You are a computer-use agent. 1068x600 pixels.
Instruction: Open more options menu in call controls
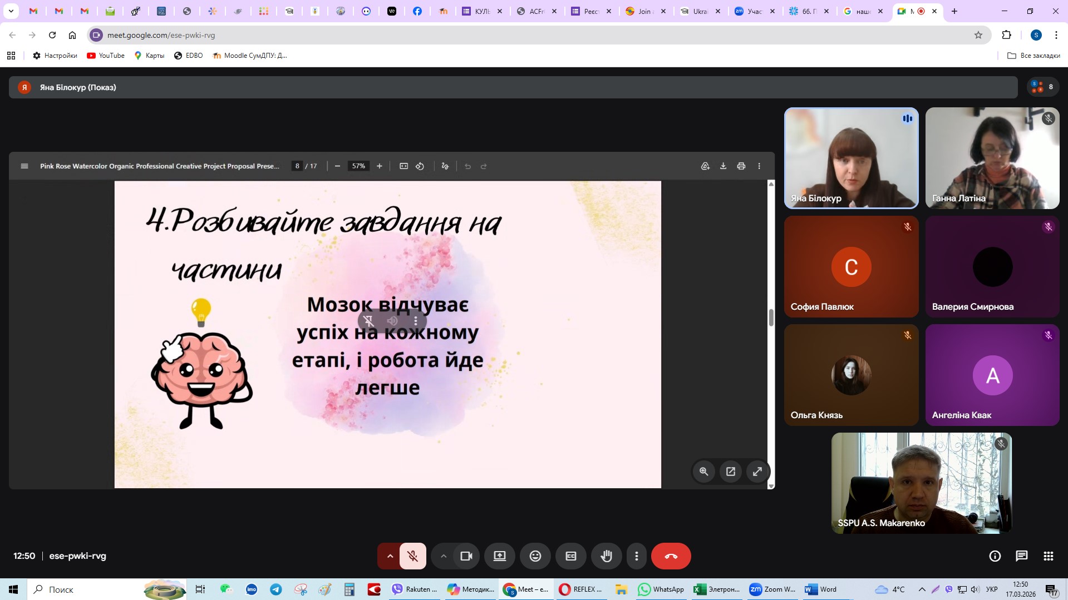coord(636,556)
